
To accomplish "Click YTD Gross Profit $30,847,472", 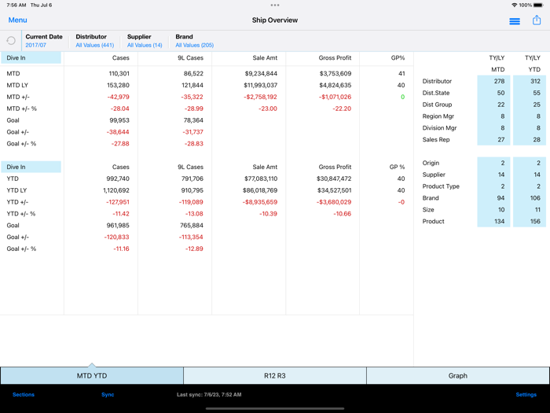I will point(334,179).
